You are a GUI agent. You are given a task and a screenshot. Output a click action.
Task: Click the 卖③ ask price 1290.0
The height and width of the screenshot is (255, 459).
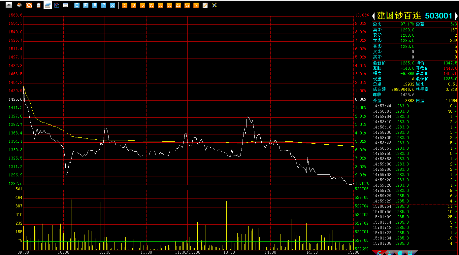tap(408, 30)
